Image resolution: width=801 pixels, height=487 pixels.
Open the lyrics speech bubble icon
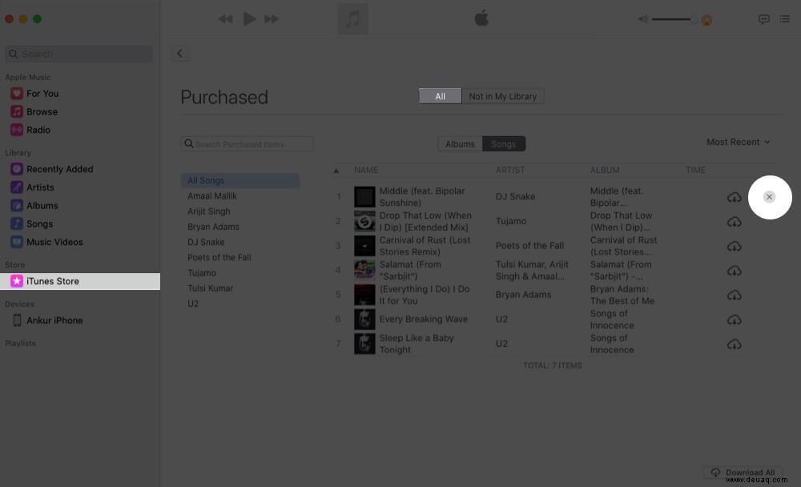[x=763, y=19]
